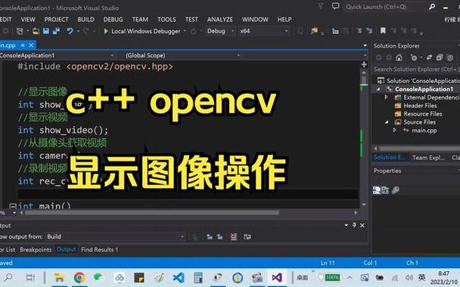Open File Explorer from the taskbar

[x=60, y=277]
